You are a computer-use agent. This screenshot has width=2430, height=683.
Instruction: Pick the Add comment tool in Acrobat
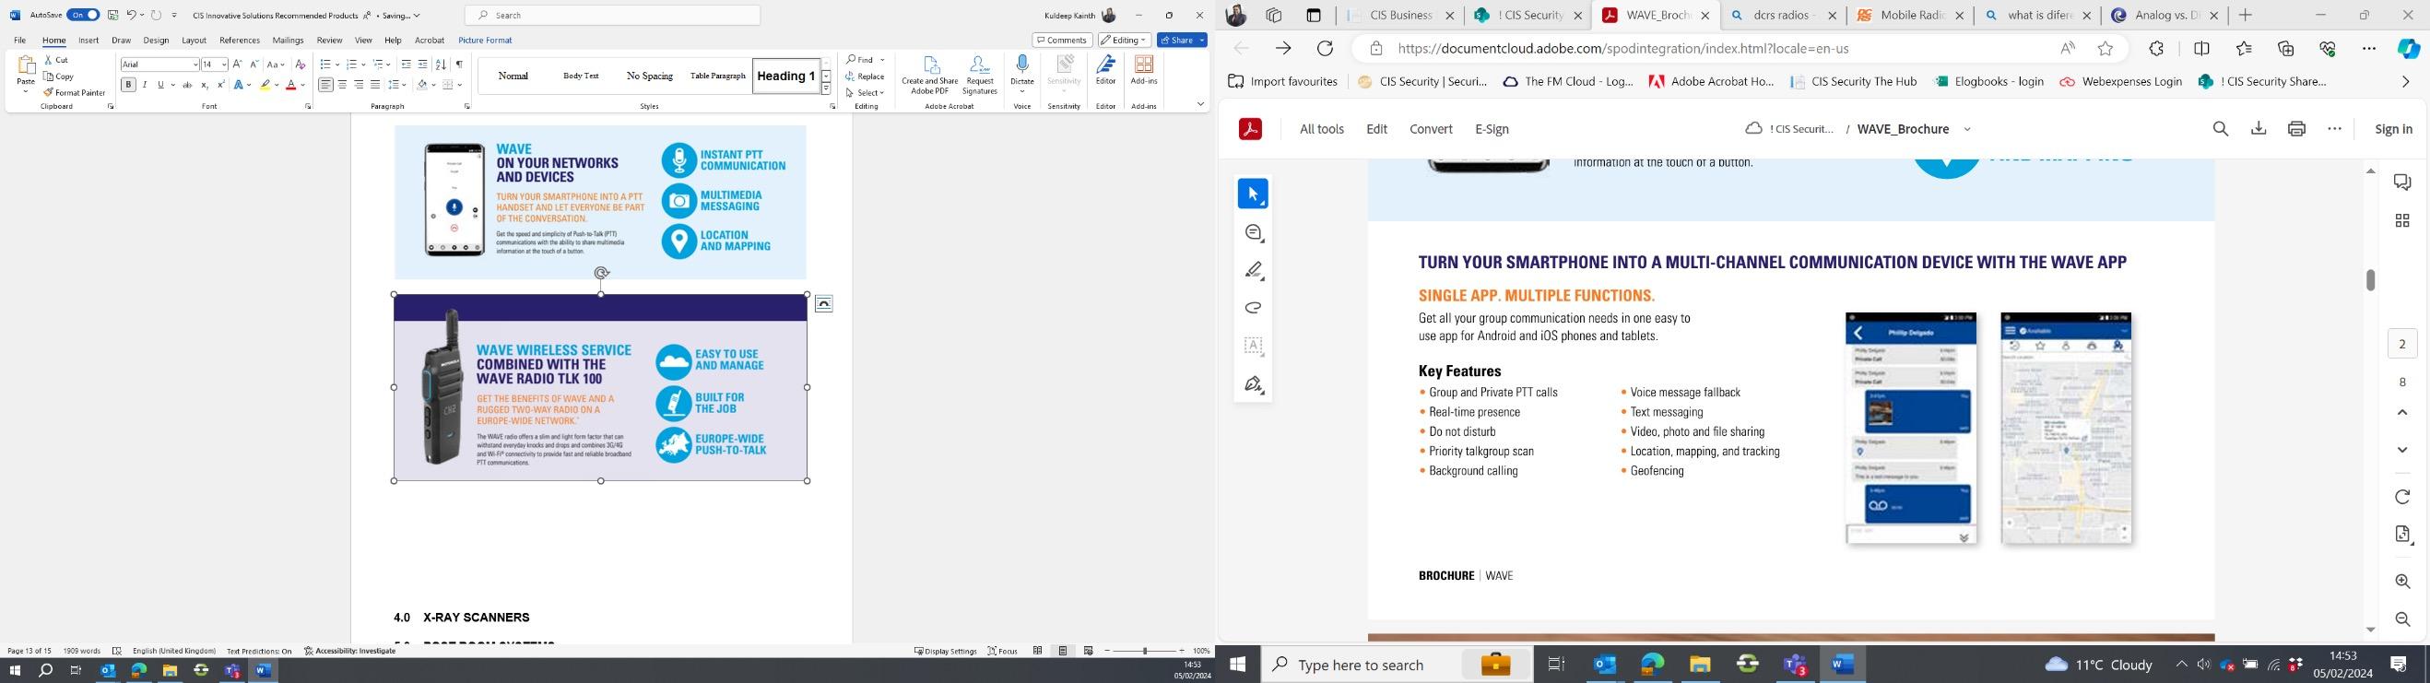click(1253, 232)
